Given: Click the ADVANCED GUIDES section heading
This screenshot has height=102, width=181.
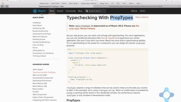Looking at the screenshot, I should pyautogui.click(x=41, y=64).
